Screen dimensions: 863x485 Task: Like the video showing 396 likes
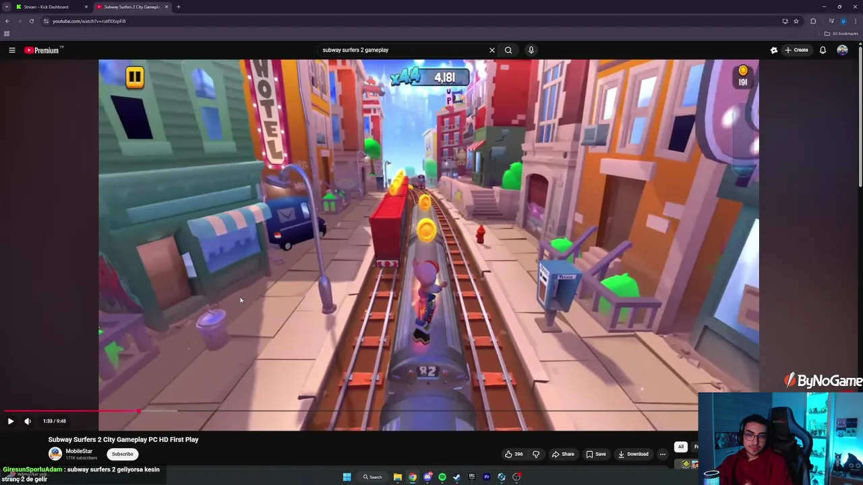[514, 454]
